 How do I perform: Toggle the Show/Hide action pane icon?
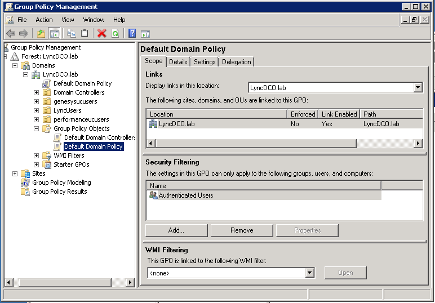point(145,34)
